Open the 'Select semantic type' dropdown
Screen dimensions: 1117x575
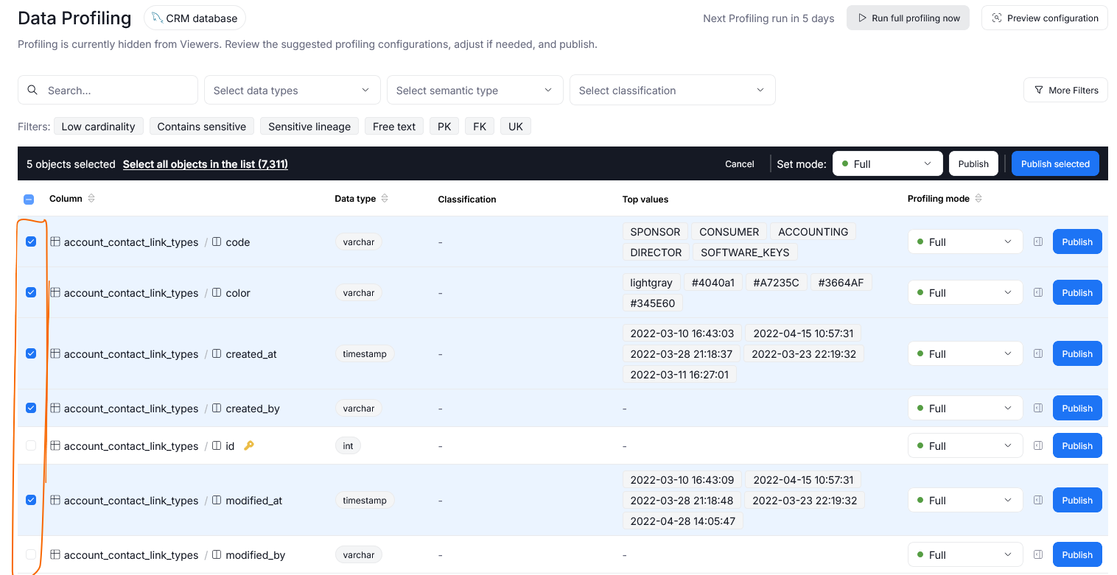475,90
